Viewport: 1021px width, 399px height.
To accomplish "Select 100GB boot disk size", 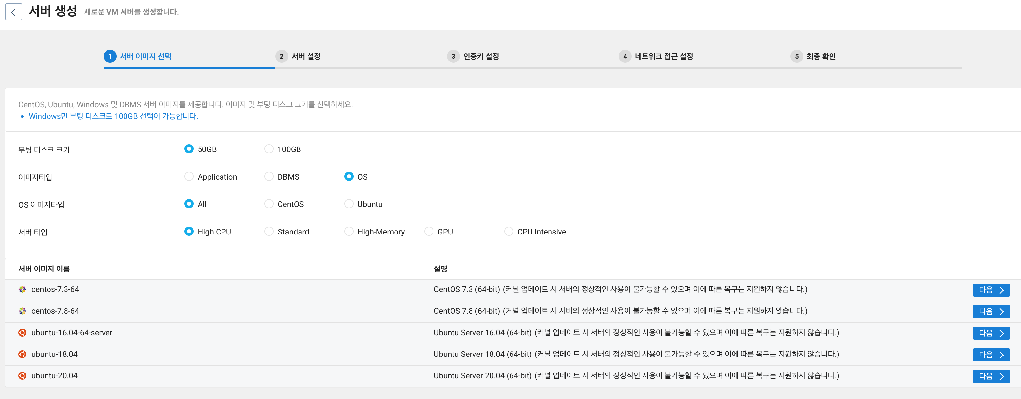I will point(269,149).
